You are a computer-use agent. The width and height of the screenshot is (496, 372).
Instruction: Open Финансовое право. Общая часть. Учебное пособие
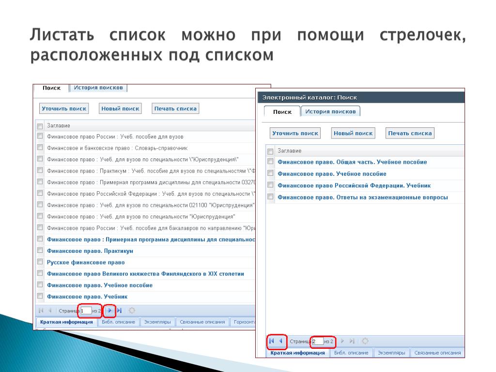pyautogui.click(x=352, y=162)
